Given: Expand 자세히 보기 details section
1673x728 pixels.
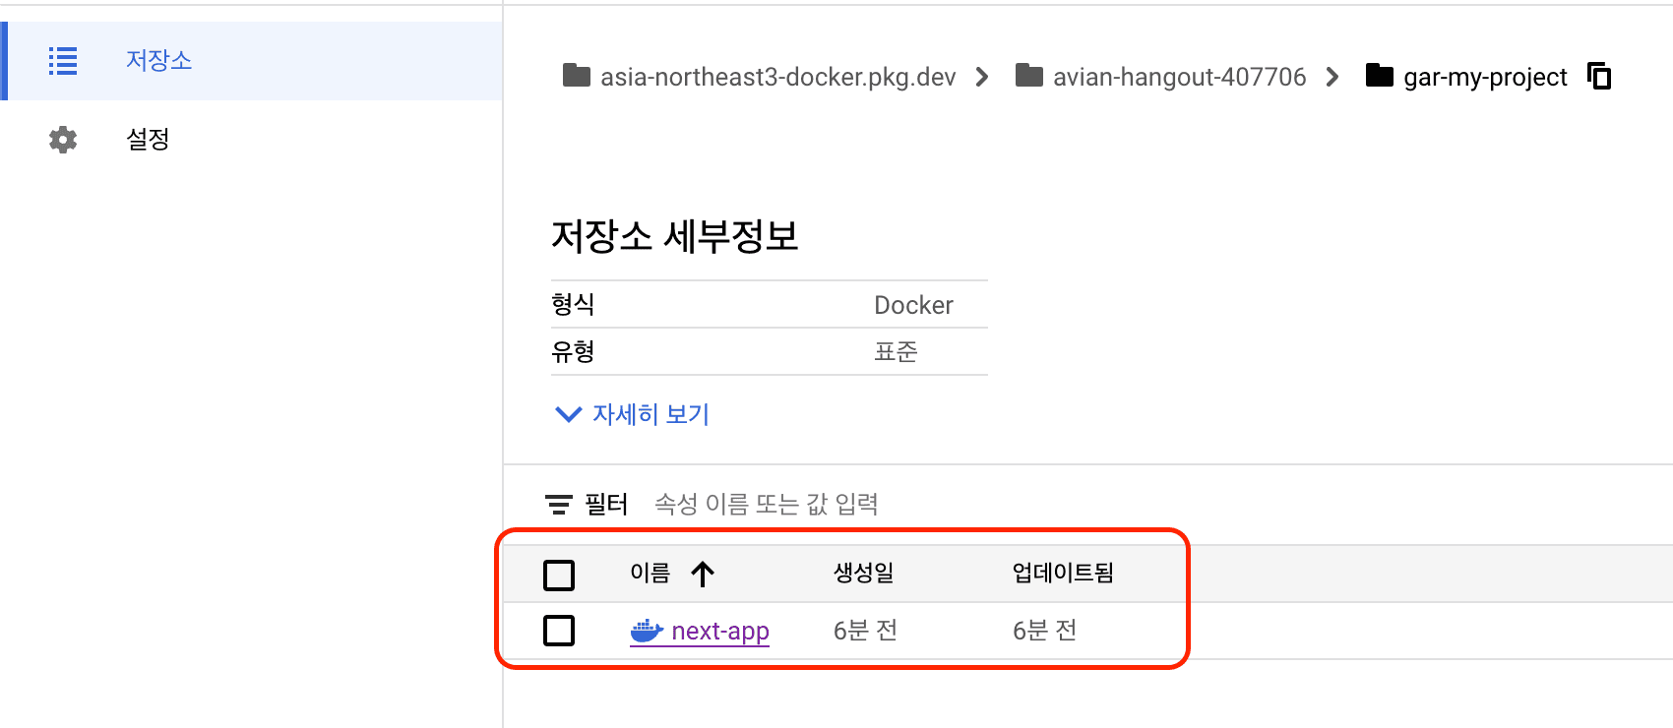Looking at the screenshot, I should click(x=632, y=414).
